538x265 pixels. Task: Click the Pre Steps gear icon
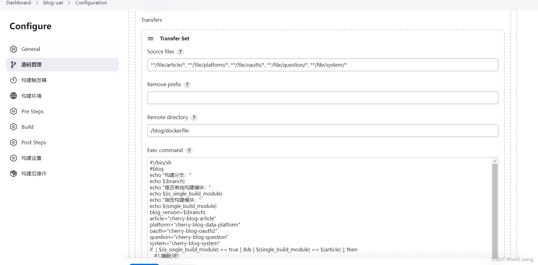[13, 111]
